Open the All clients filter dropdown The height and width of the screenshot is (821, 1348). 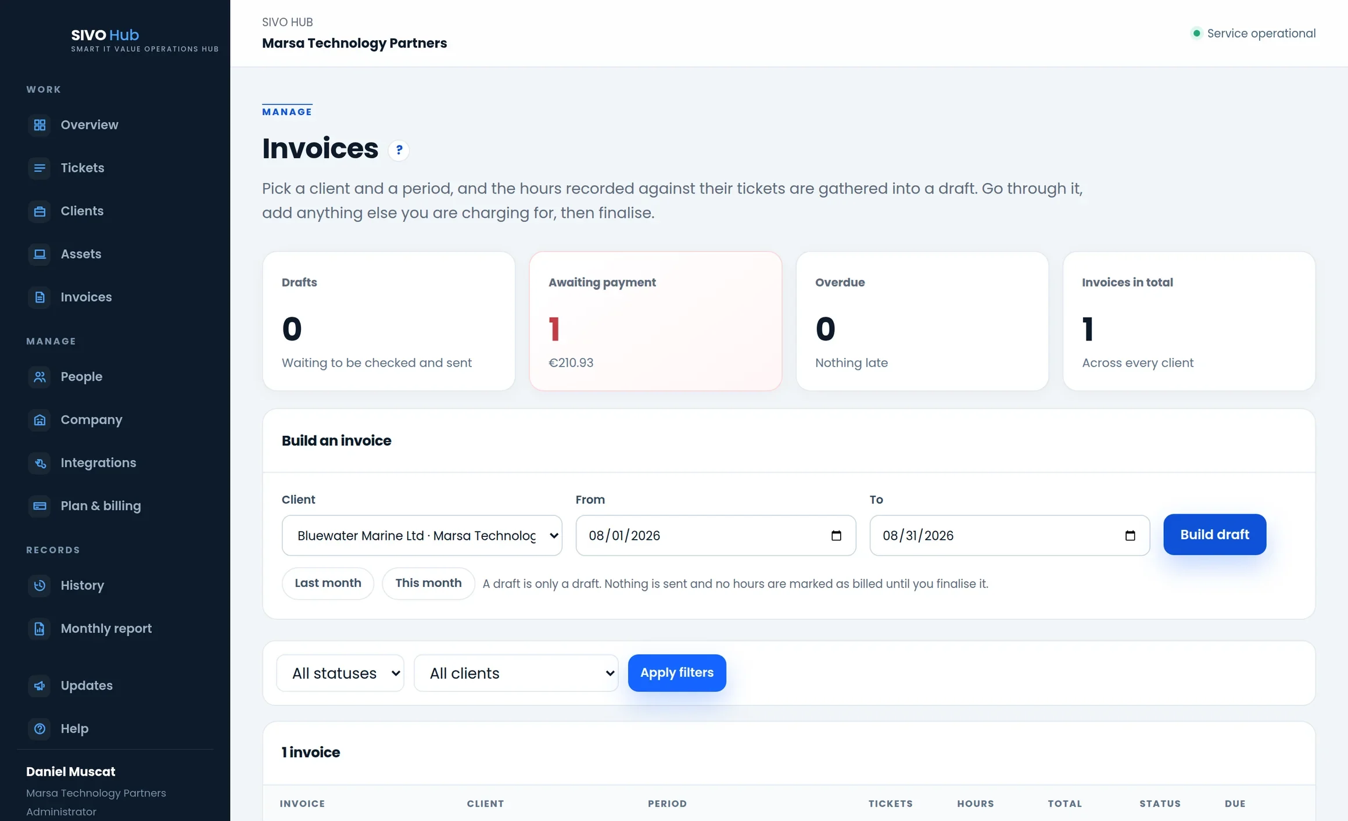pyautogui.click(x=516, y=673)
